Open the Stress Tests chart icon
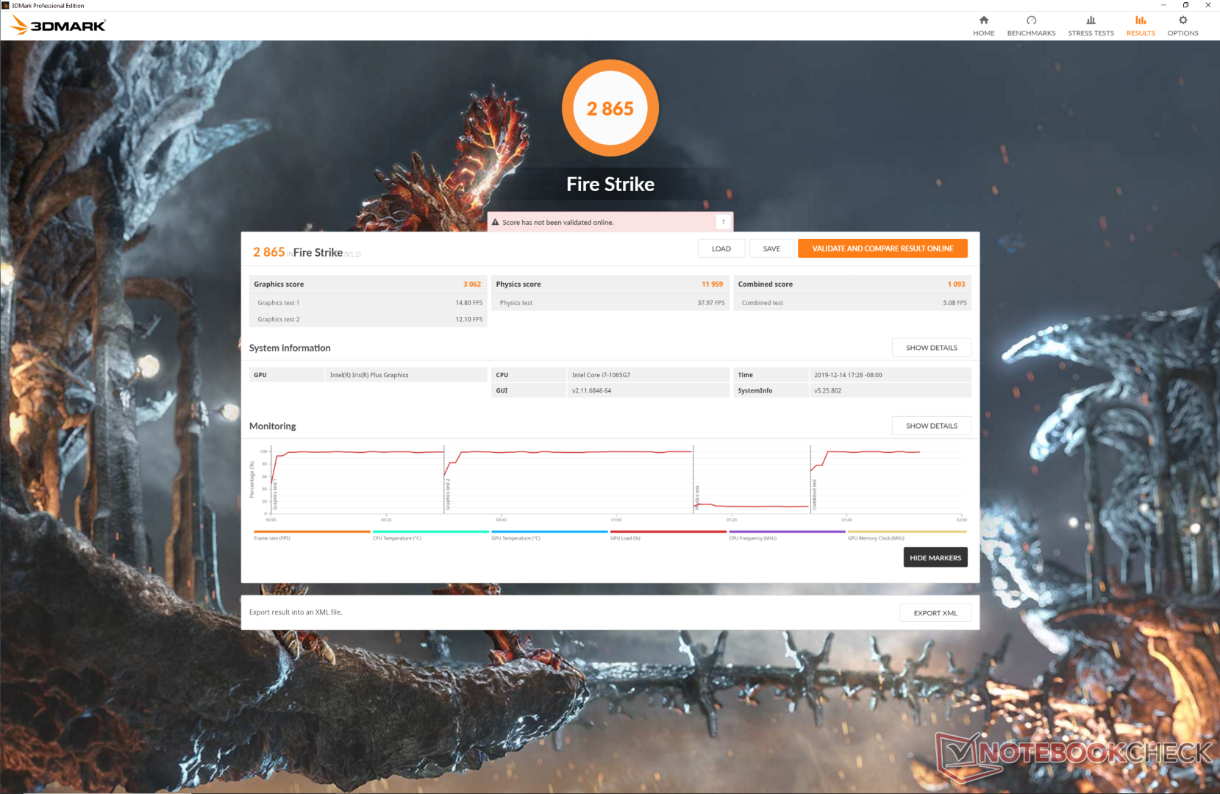The height and width of the screenshot is (794, 1220). point(1091,20)
